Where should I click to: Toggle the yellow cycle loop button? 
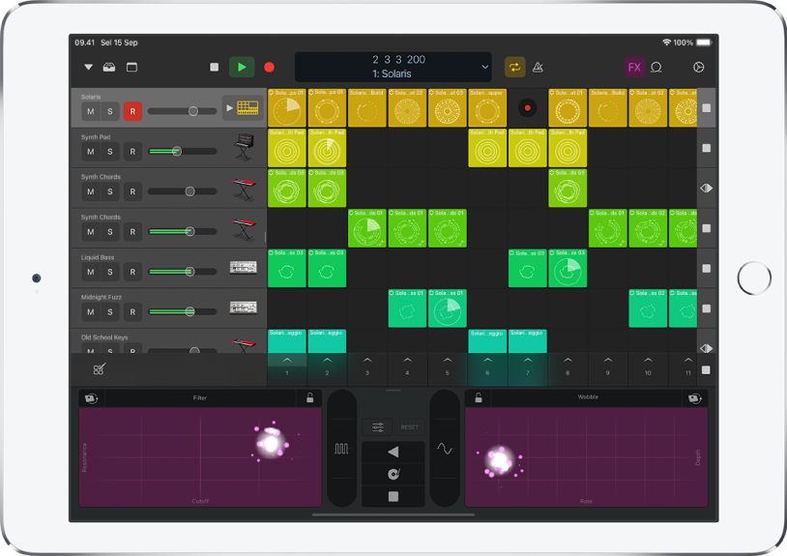point(515,67)
